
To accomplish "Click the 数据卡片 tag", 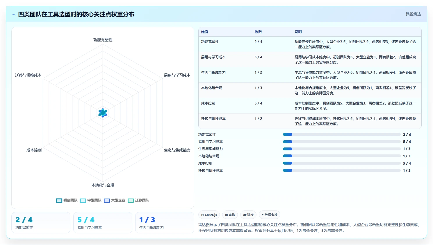I will [270, 215].
